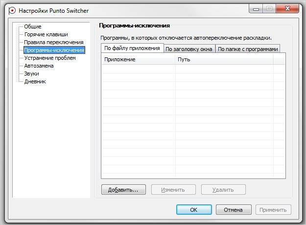Viewport: 306px width, 225px height.
Task: Go to Правила переключения section
Action: pyautogui.click(x=54, y=42)
